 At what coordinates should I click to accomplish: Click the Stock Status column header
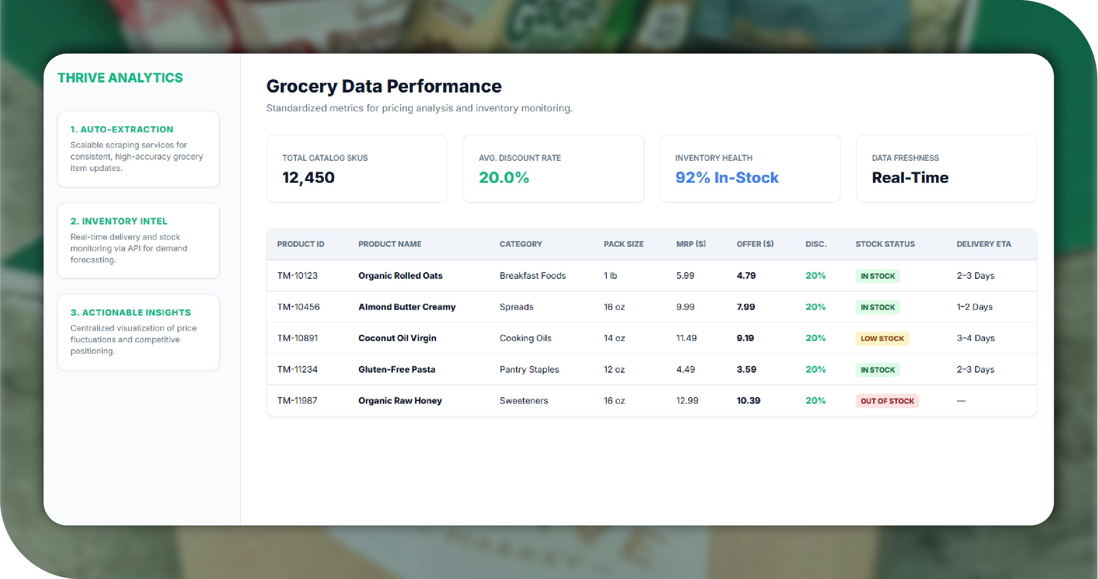[x=885, y=244]
